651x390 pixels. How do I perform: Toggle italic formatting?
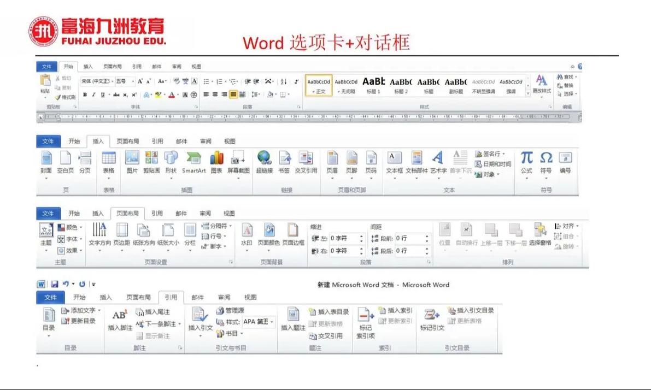(x=93, y=94)
